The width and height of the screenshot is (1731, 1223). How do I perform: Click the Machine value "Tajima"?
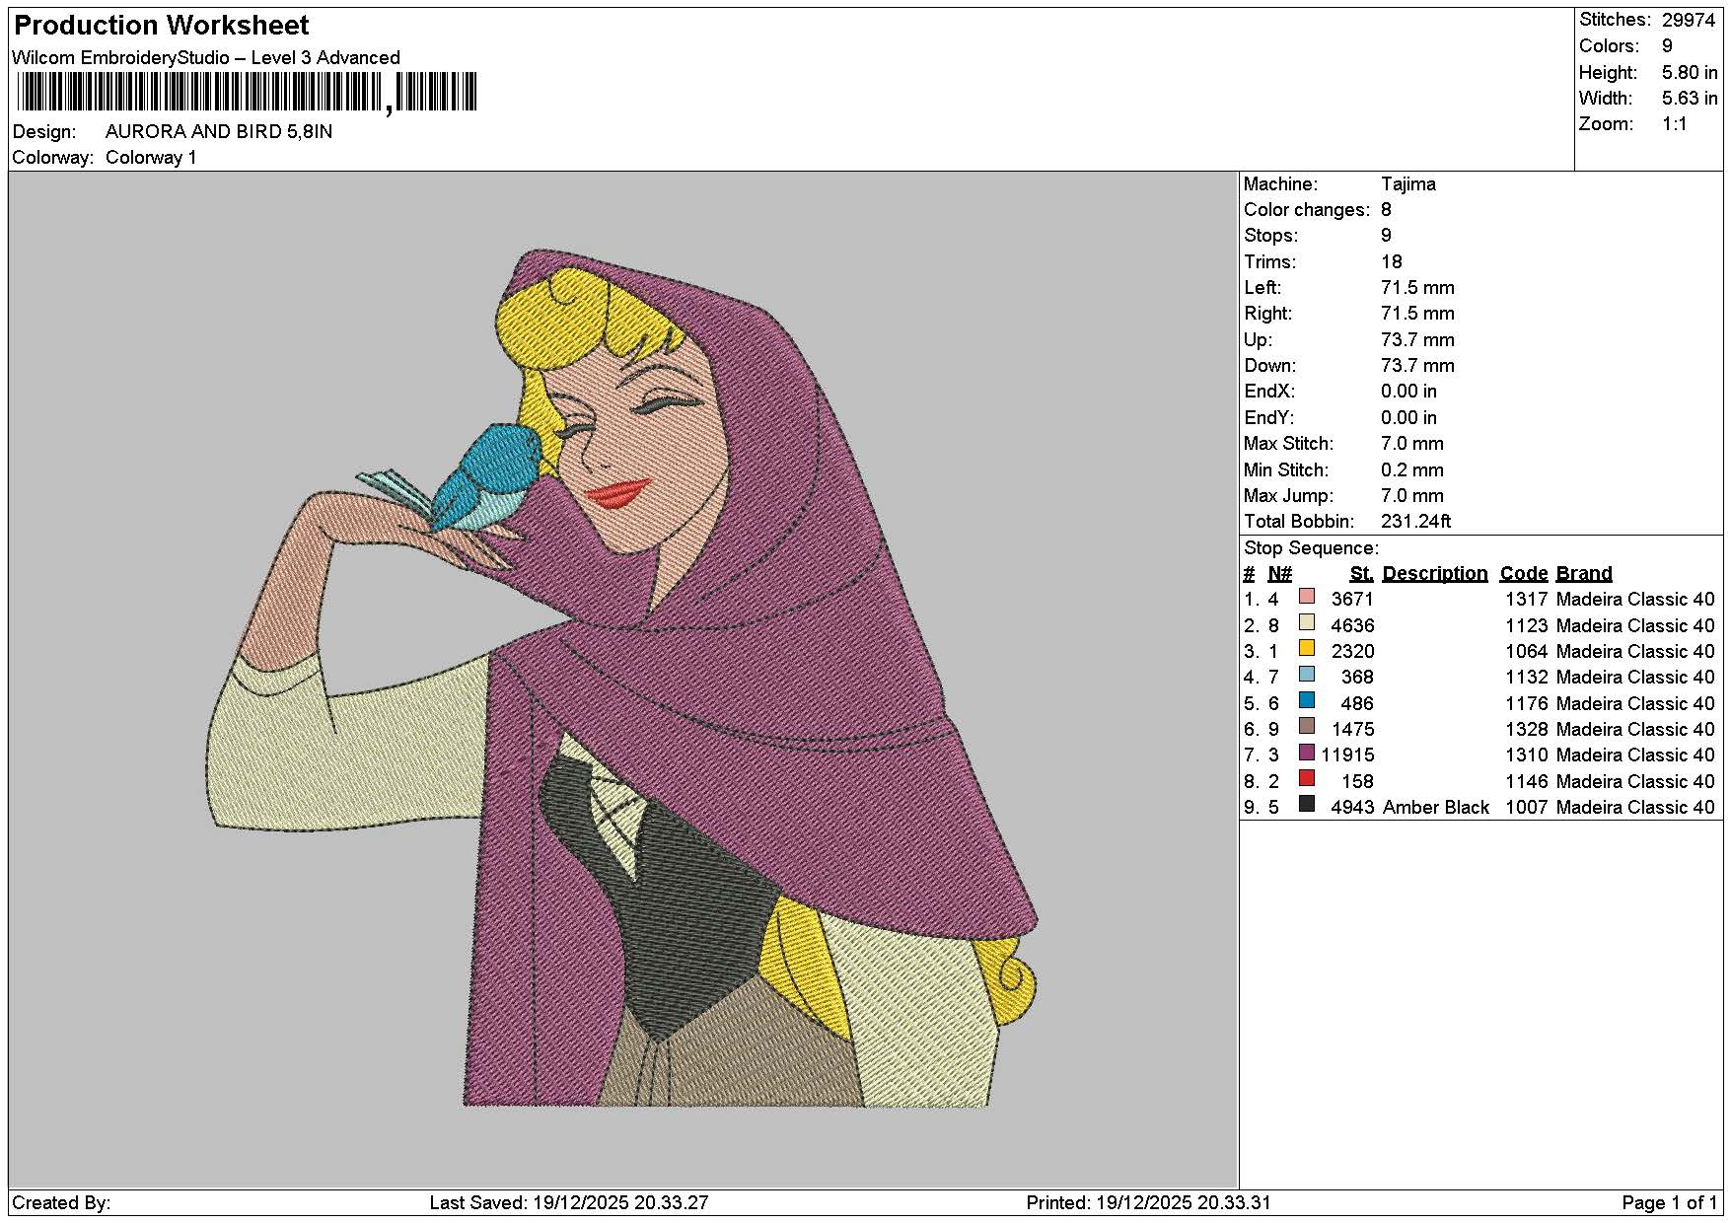coord(1408,184)
